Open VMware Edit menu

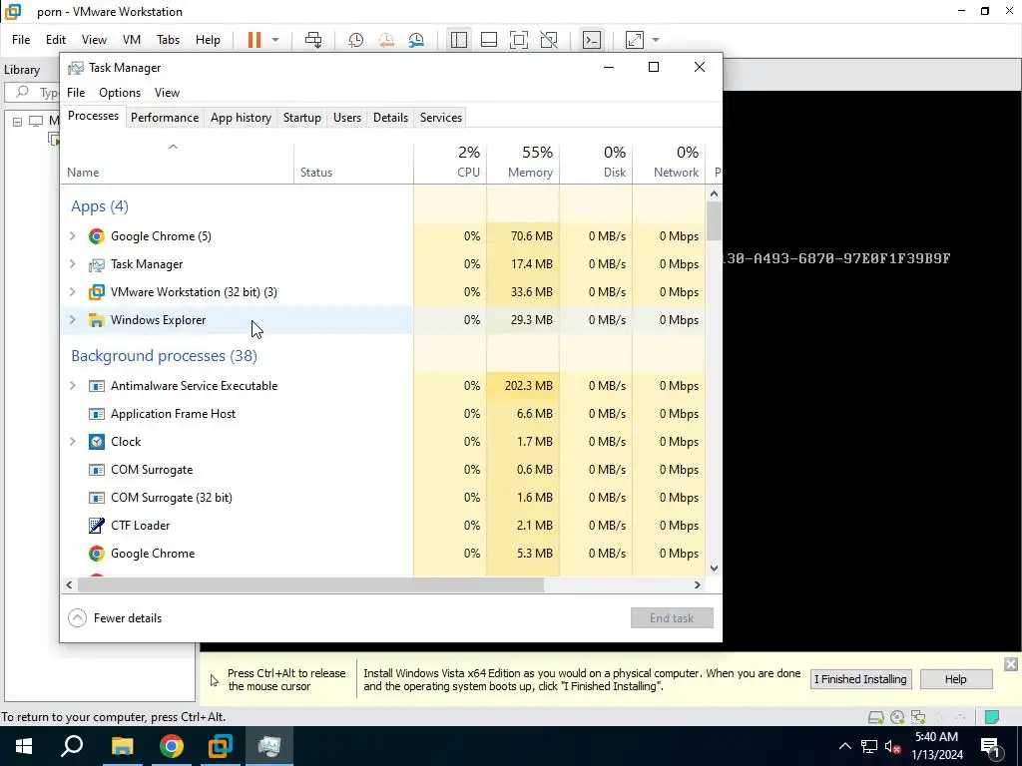[56, 40]
